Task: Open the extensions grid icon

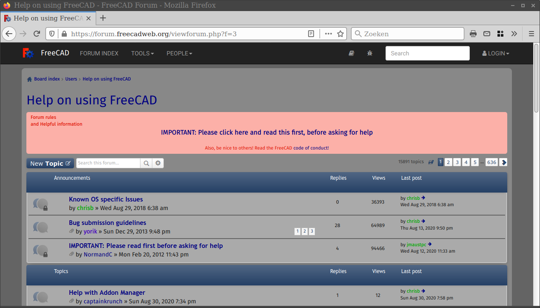Action: pos(500,34)
